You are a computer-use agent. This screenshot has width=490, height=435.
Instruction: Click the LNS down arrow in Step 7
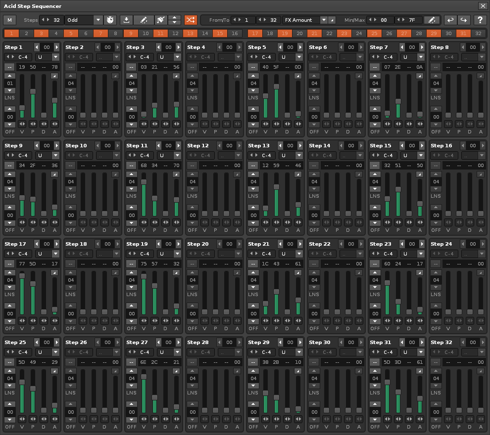click(375, 90)
